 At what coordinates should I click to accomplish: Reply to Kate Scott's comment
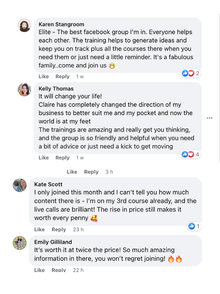[59, 229]
